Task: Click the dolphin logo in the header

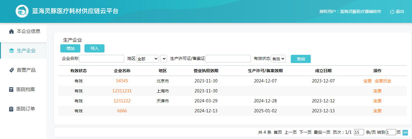Action: (22, 11)
